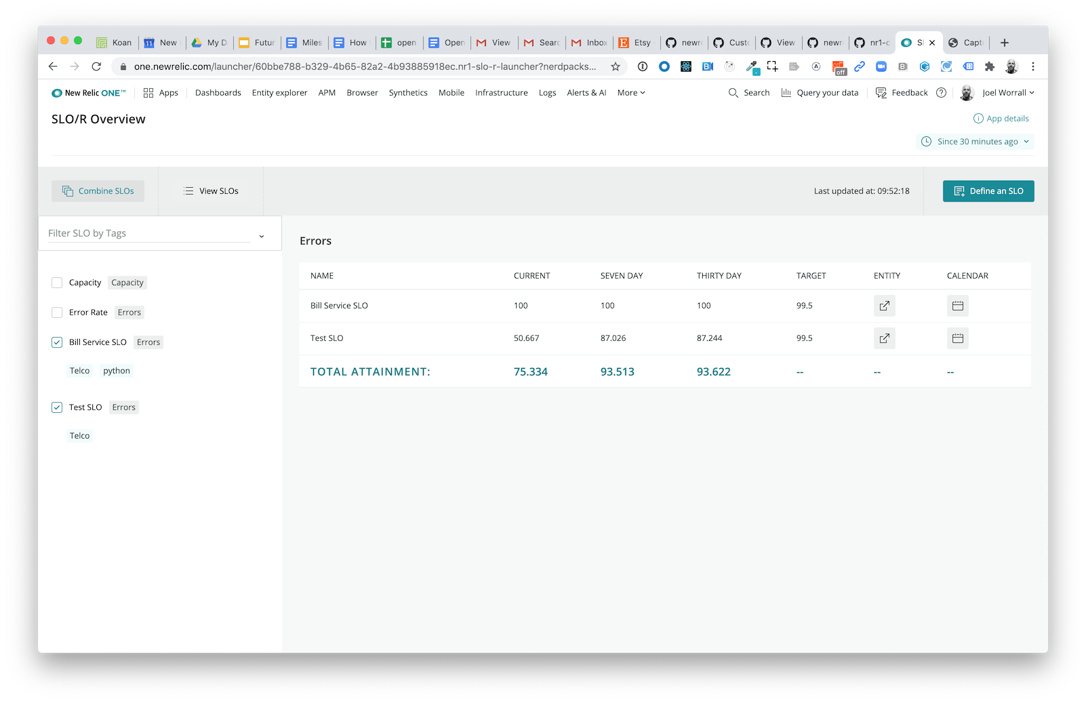Switch to the Inbox Gmail tab
1086x703 pixels.
(590, 43)
